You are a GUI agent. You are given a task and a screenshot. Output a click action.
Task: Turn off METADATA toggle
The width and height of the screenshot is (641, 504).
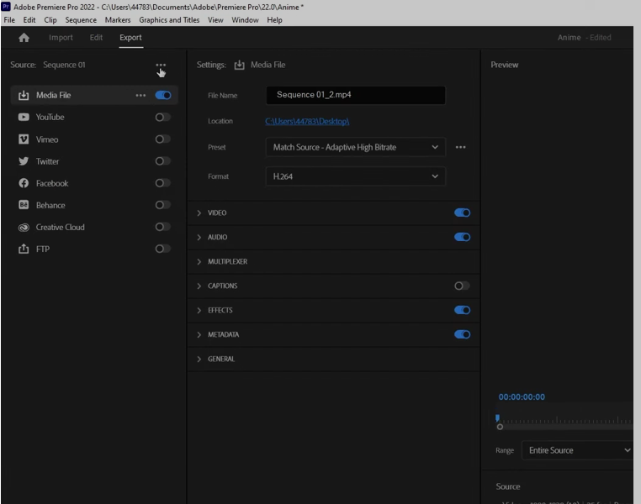tap(463, 334)
